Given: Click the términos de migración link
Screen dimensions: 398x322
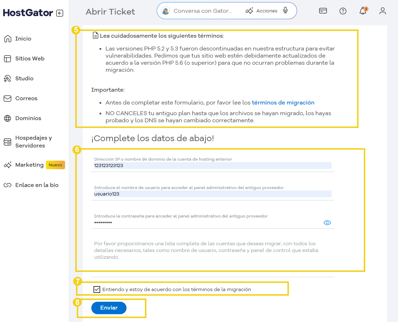Looking at the screenshot, I should [283, 103].
